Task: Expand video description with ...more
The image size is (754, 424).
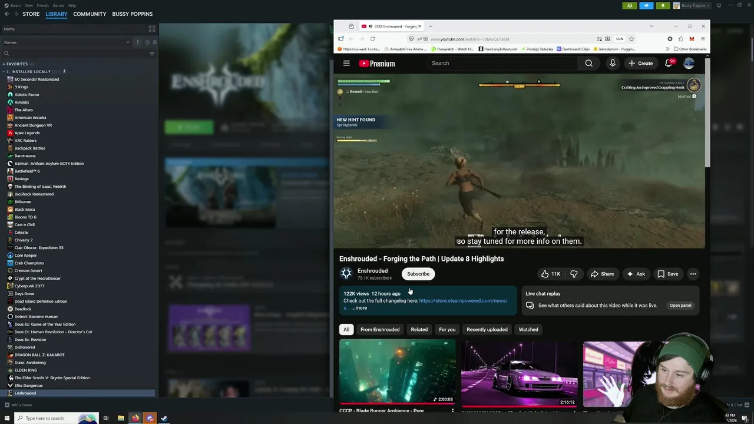Action: (359, 308)
